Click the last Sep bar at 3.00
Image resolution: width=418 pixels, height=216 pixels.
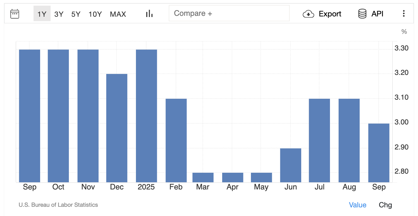(x=379, y=152)
